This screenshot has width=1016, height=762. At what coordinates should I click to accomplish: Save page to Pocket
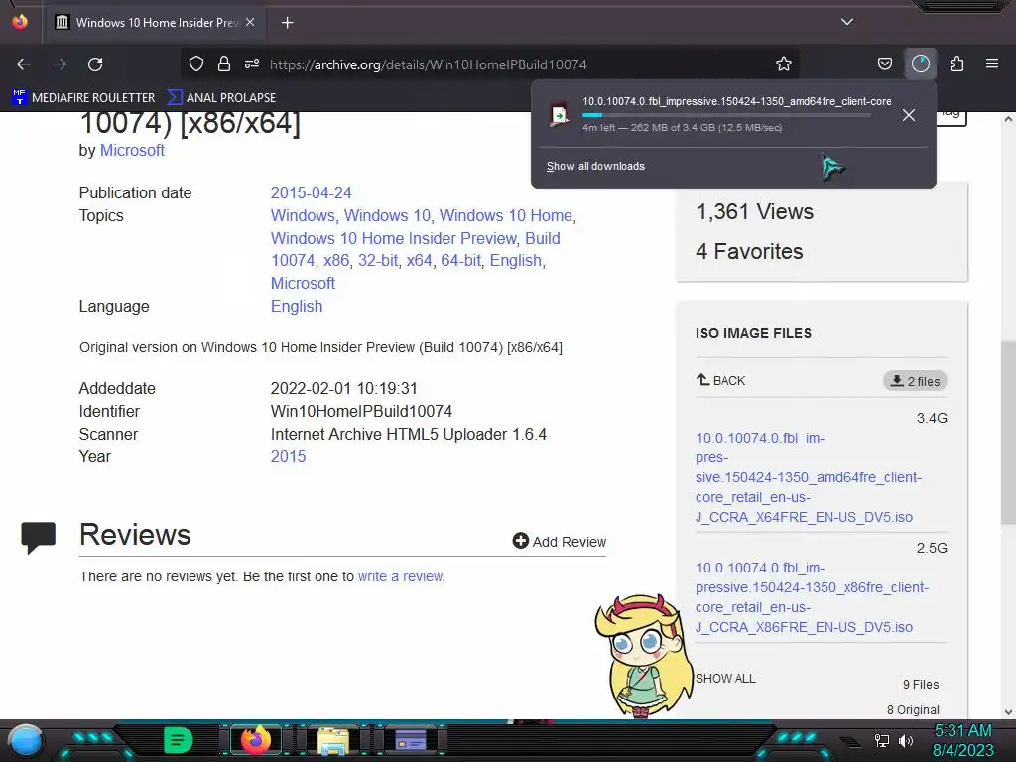[884, 63]
